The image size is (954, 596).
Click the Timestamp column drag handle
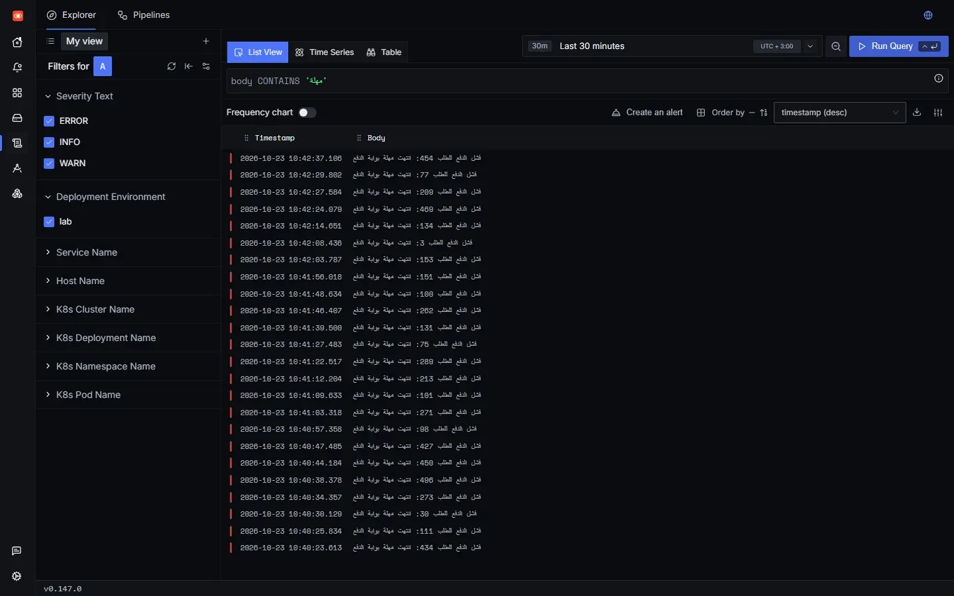pos(246,138)
